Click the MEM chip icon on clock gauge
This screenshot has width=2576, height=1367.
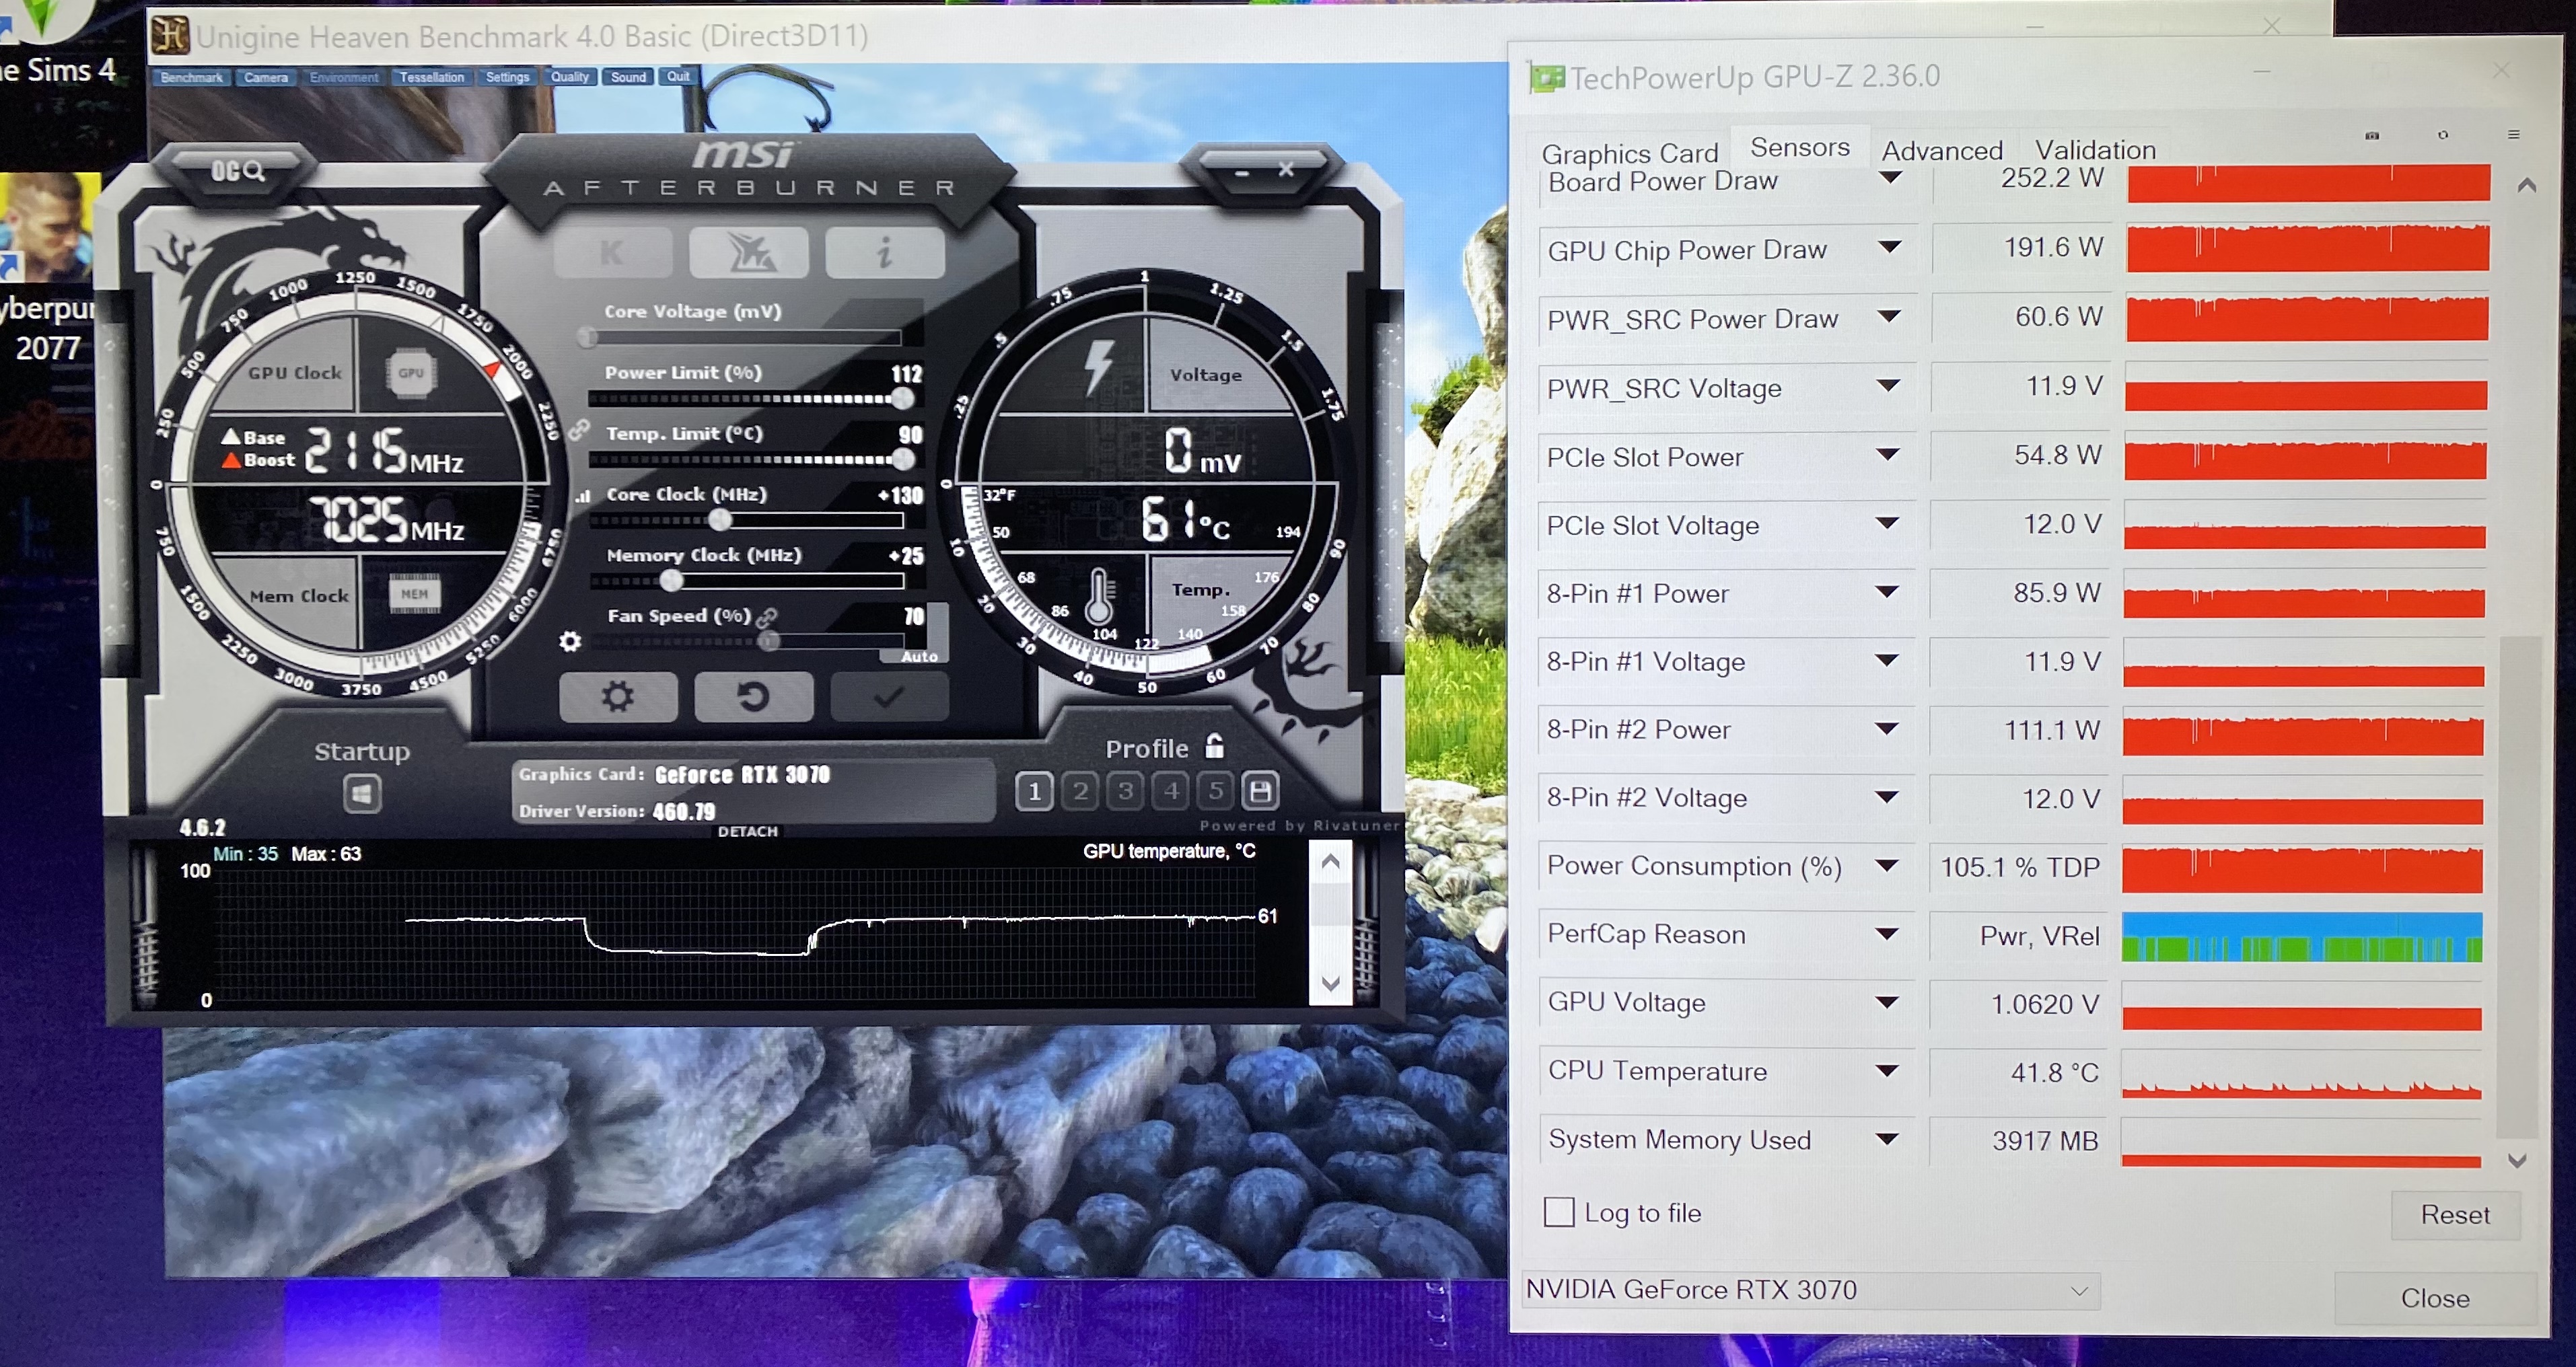click(x=414, y=594)
